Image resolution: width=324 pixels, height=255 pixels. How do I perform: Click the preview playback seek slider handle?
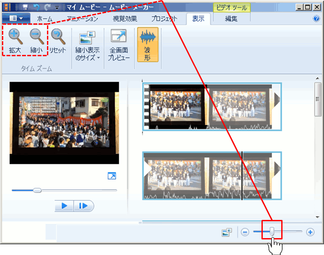pos(37,190)
